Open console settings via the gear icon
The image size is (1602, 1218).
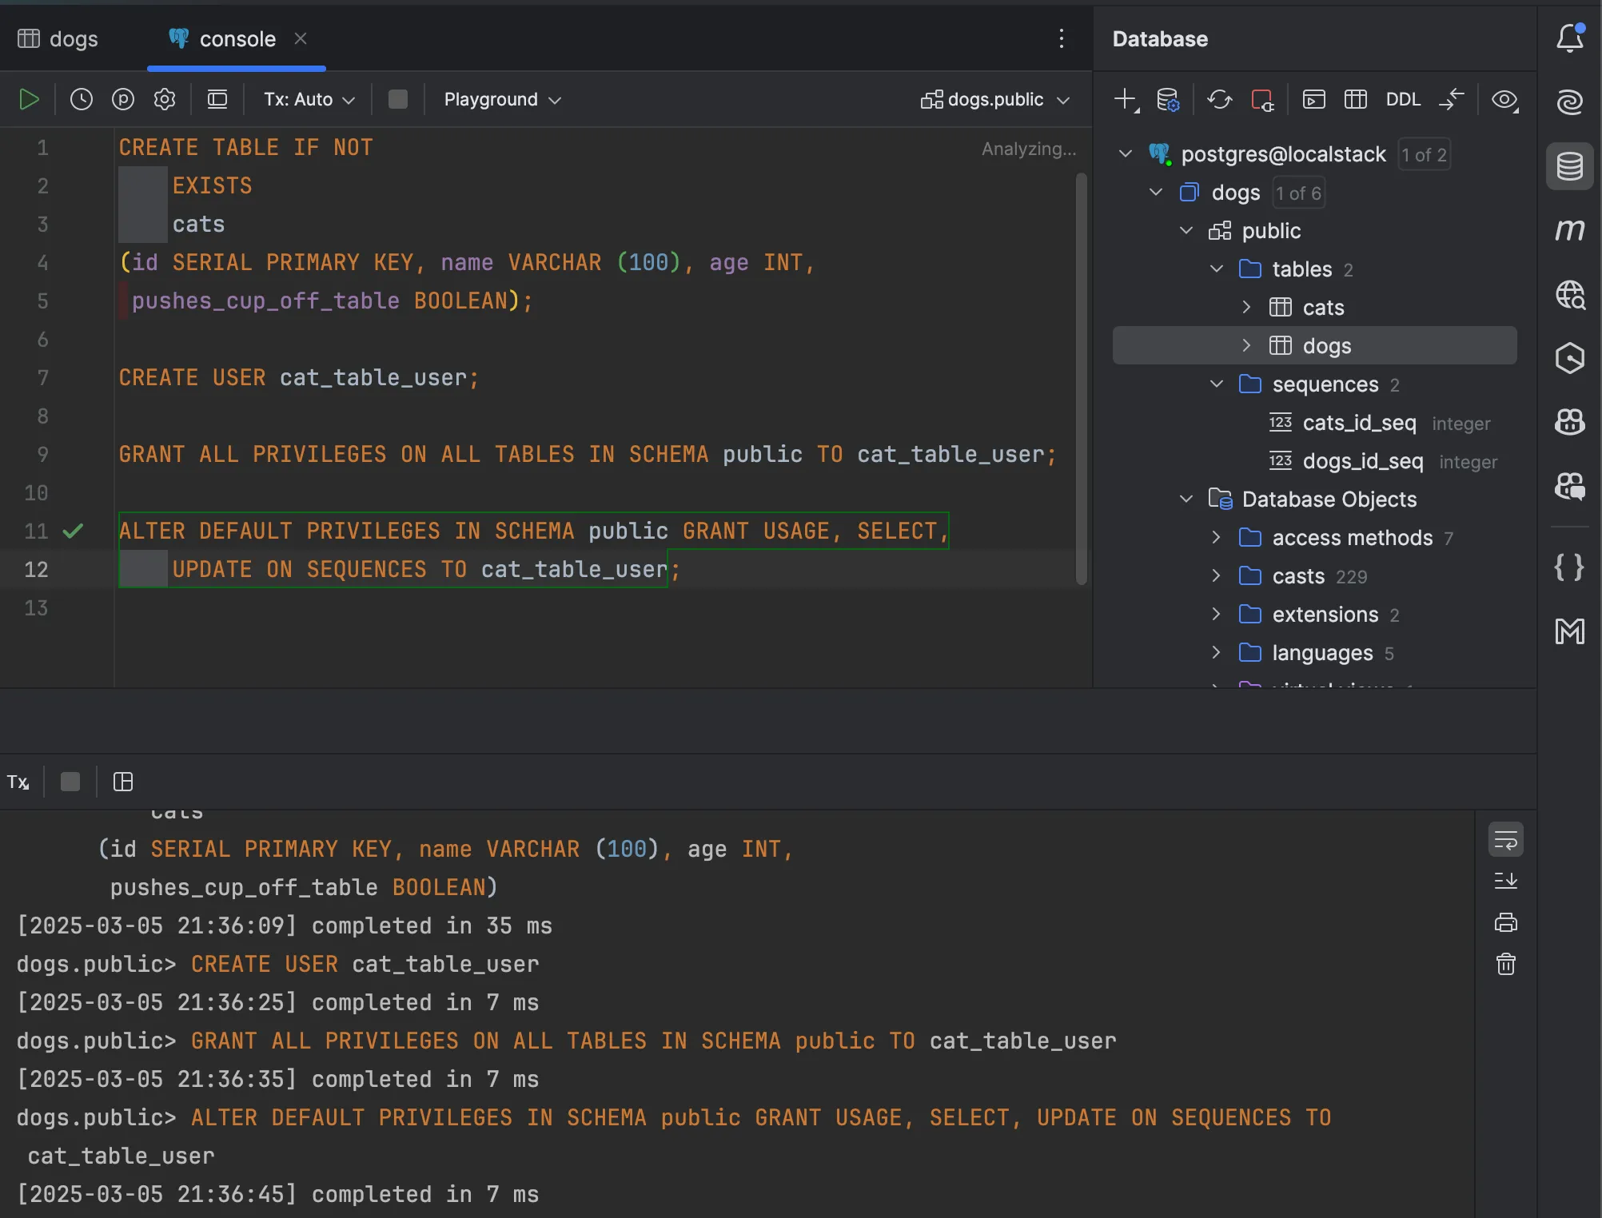[x=164, y=99]
